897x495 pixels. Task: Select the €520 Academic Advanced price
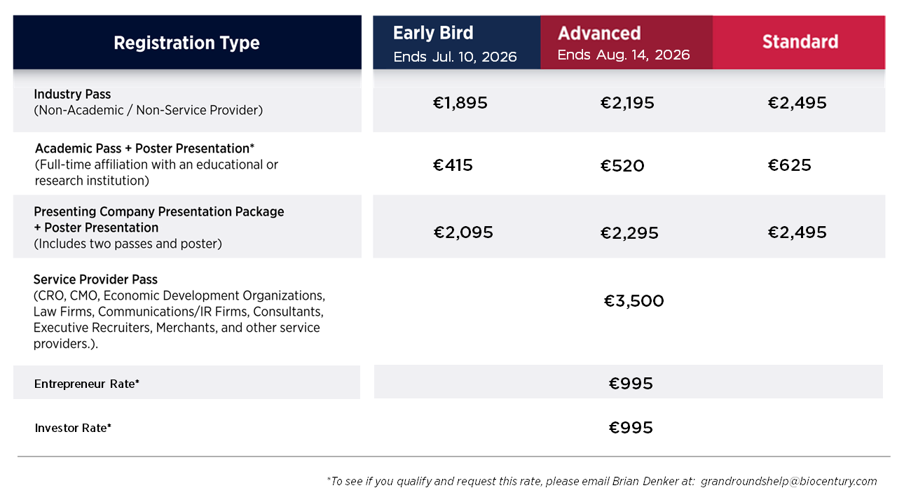[622, 166]
